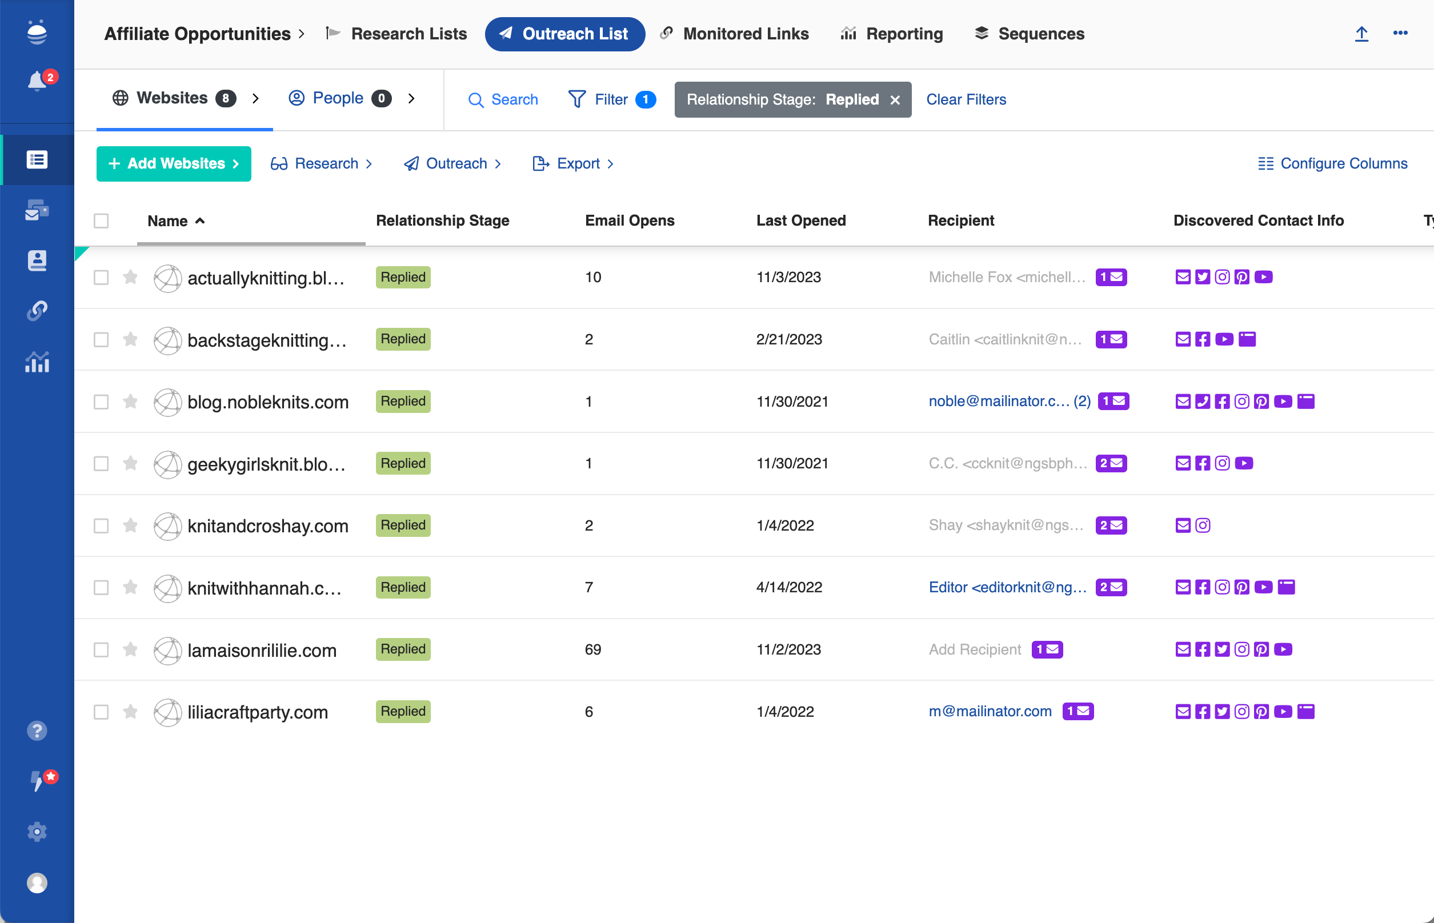Click the Instagram icon for knitandcroshay.com
This screenshot has height=923, width=1434.
(1203, 525)
